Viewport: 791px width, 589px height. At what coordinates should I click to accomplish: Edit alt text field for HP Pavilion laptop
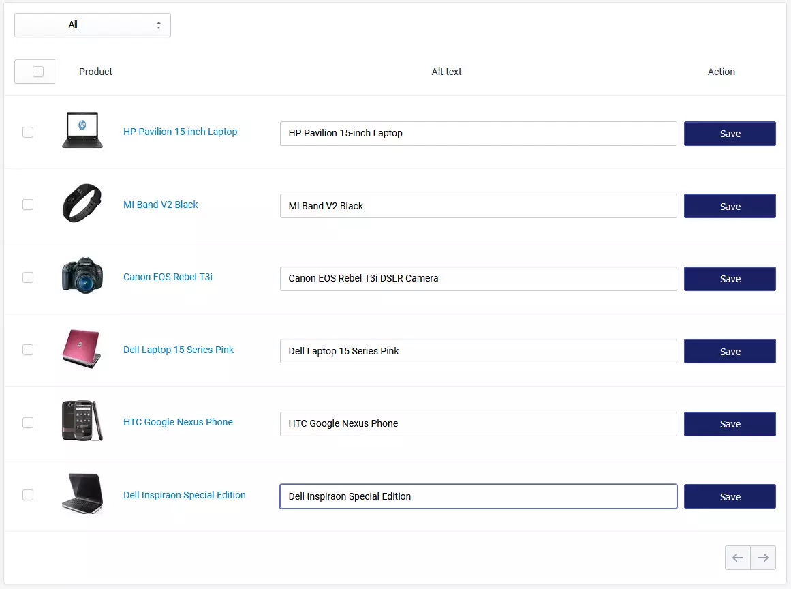(478, 134)
